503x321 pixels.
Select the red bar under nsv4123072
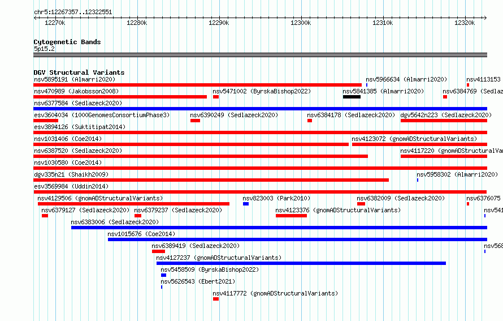[419, 144]
